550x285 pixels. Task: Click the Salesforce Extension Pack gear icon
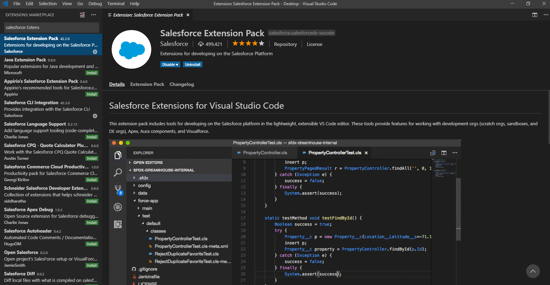pyautogui.click(x=95, y=52)
